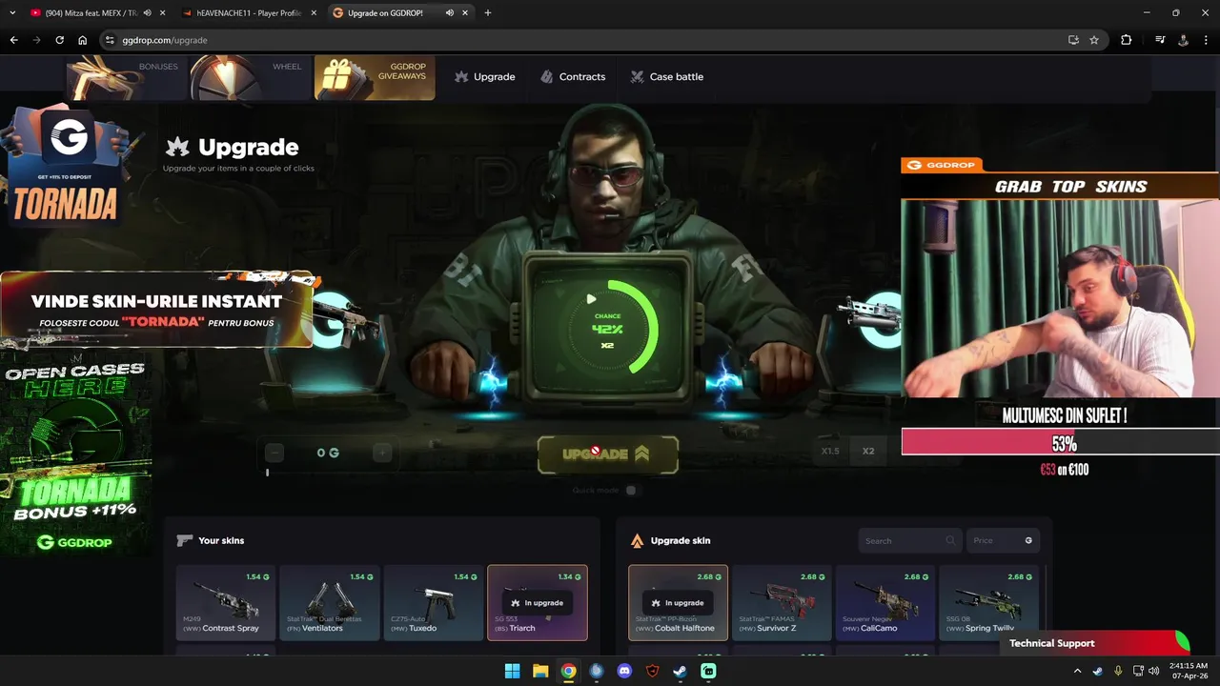Click the Open Cases Here TORNADA ad
This screenshot has width=1220, height=686.
point(76,455)
